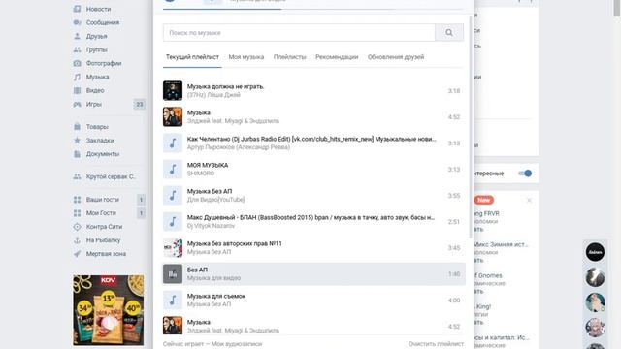This screenshot has height=349, width=621.
Task: Click the Контра Сити icon
Action: click(78, 227)
